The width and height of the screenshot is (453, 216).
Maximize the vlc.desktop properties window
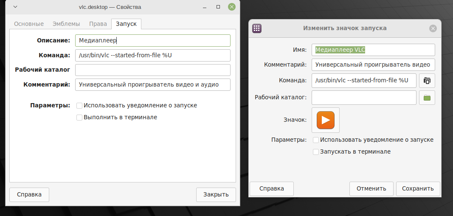point(218,7)
